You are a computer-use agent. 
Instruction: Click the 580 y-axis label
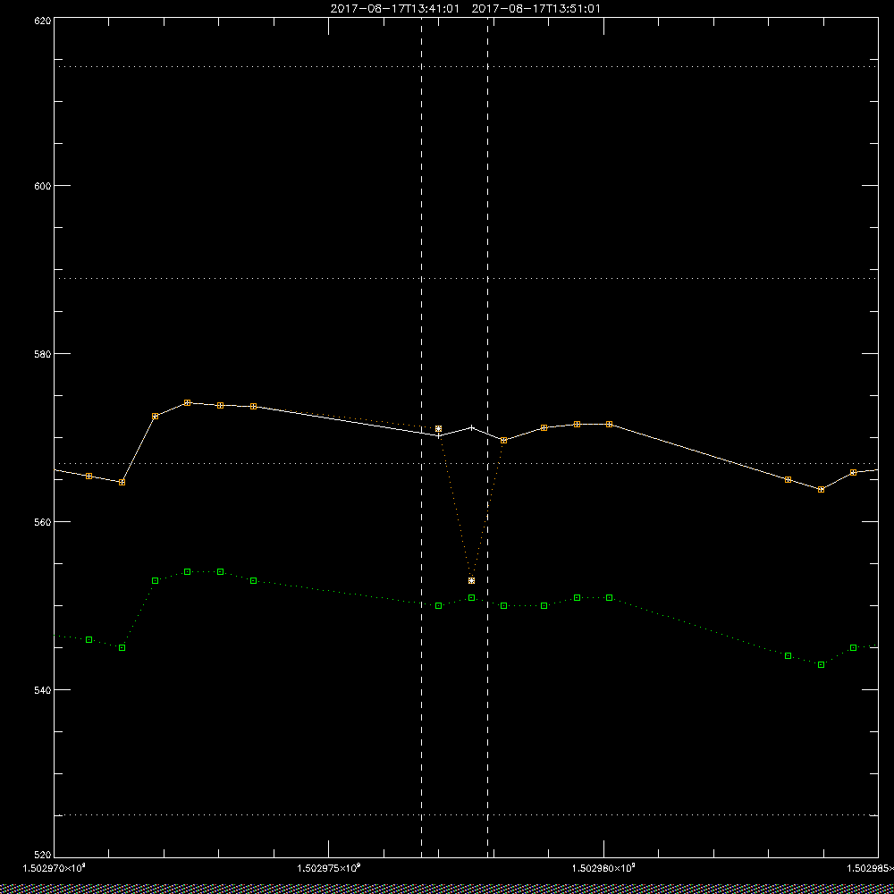coord(43,353)
